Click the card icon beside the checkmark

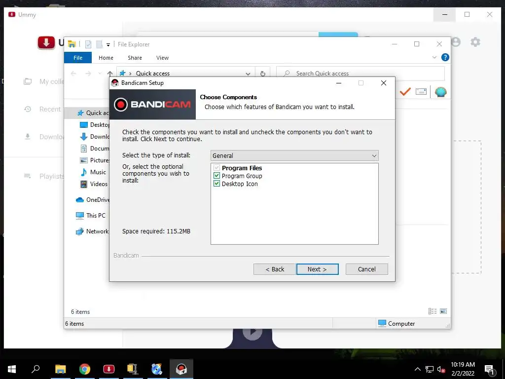[x=421, y=92]
